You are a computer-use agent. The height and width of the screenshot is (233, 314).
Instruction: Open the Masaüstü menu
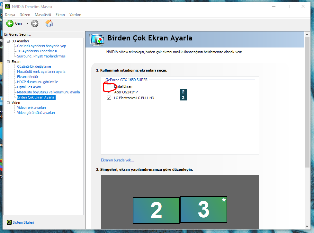click(x=43, y=15)
